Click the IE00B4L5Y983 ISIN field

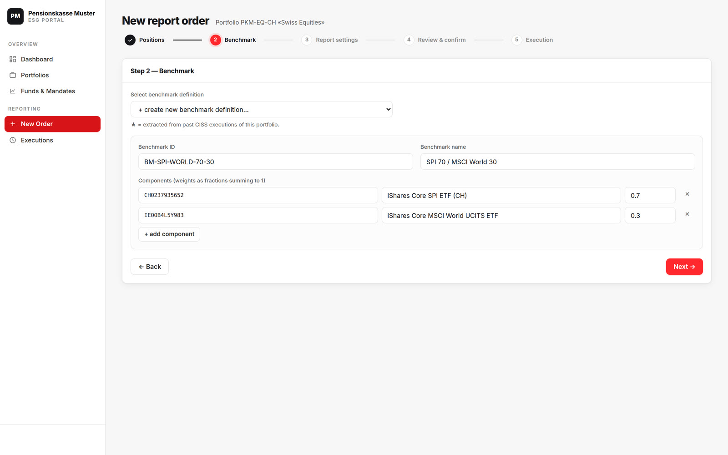click(x=258, y=215)
